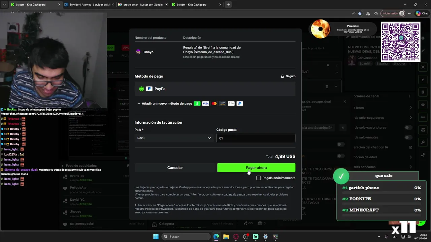Switch to Servidor Aternos browser tab
The height and width of the screenshot is (242, 431).
tap(89, 5)
